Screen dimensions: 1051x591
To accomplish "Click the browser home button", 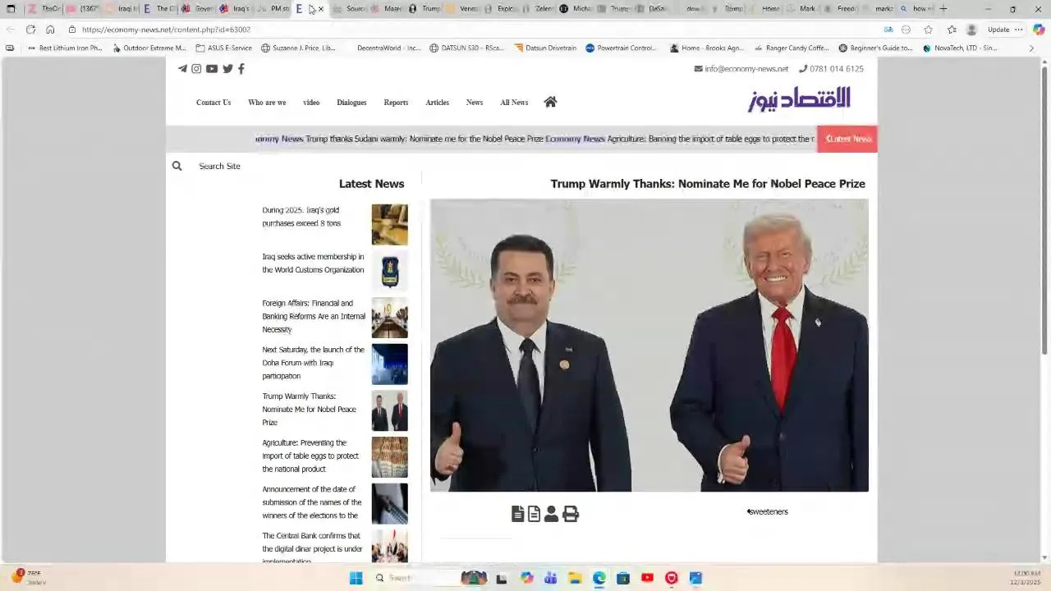I will click(x=50, y=30).
